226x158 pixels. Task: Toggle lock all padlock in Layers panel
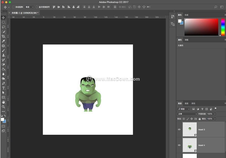pos(200,119)
